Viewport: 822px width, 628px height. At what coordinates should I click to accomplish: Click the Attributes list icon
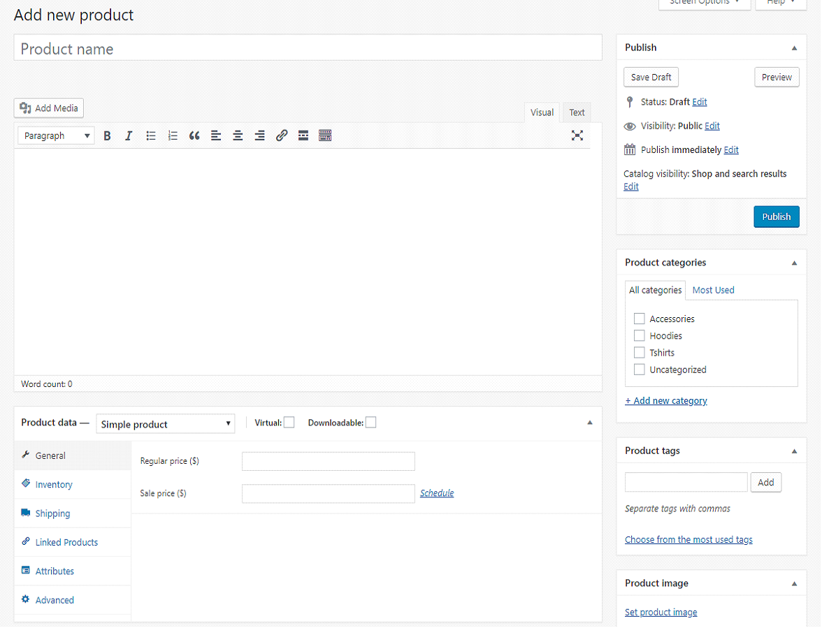pyautogui.click(x=26, y=571)
